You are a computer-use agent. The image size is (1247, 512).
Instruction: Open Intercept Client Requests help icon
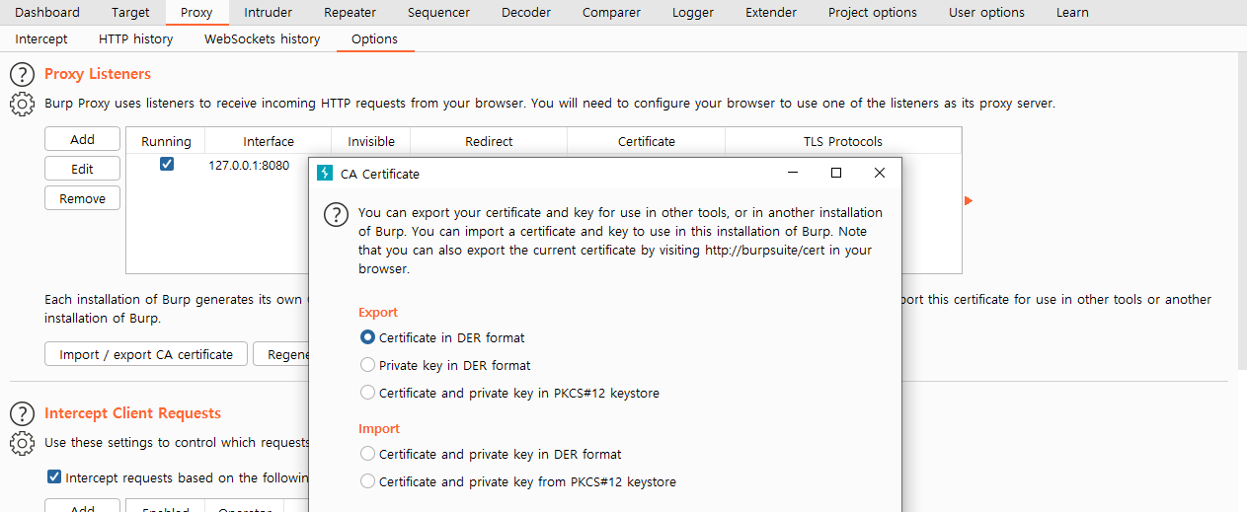click(x=22, y=413)
